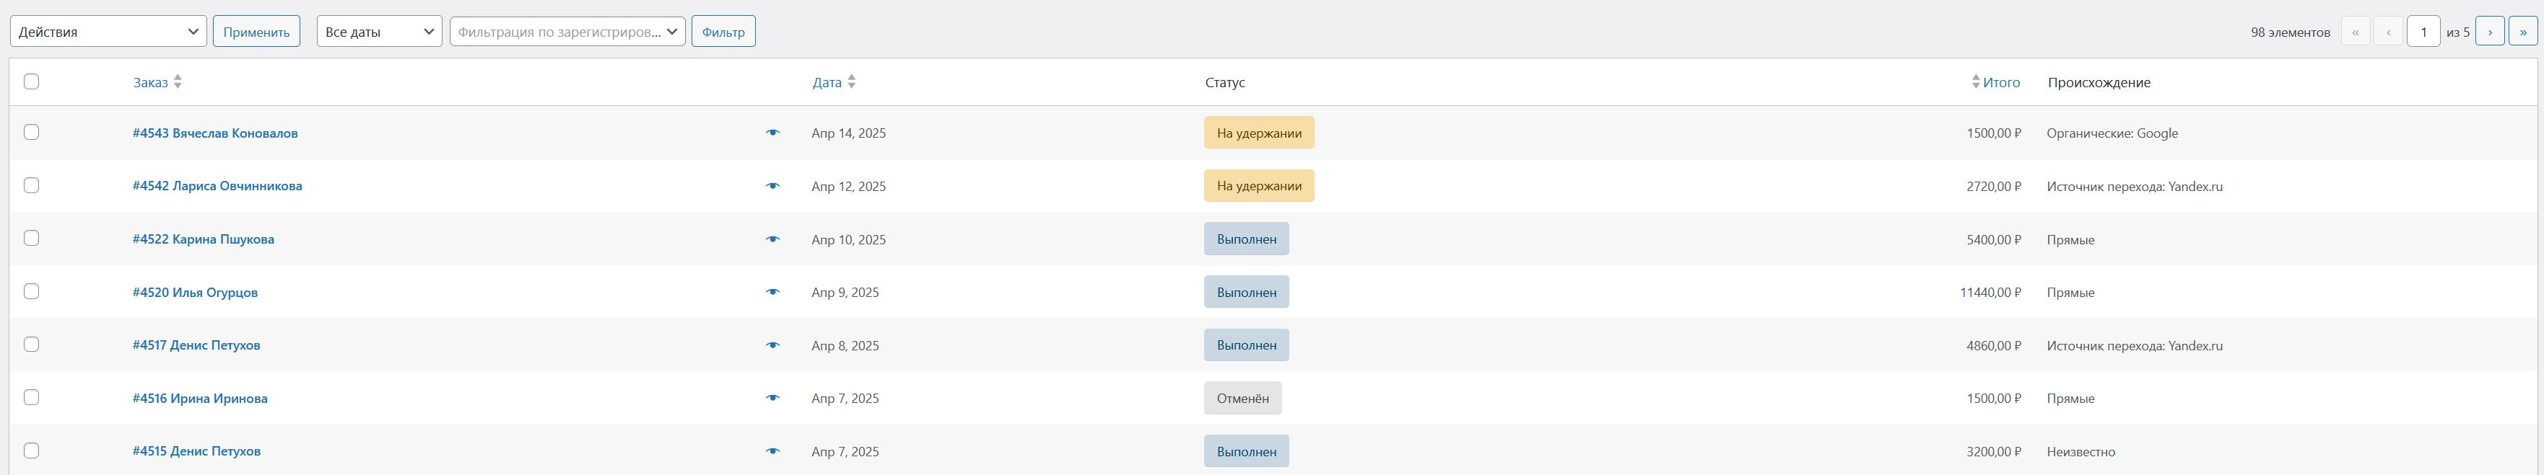
Task: Sort orders by Дата column
Action: (x=827, y=83)
